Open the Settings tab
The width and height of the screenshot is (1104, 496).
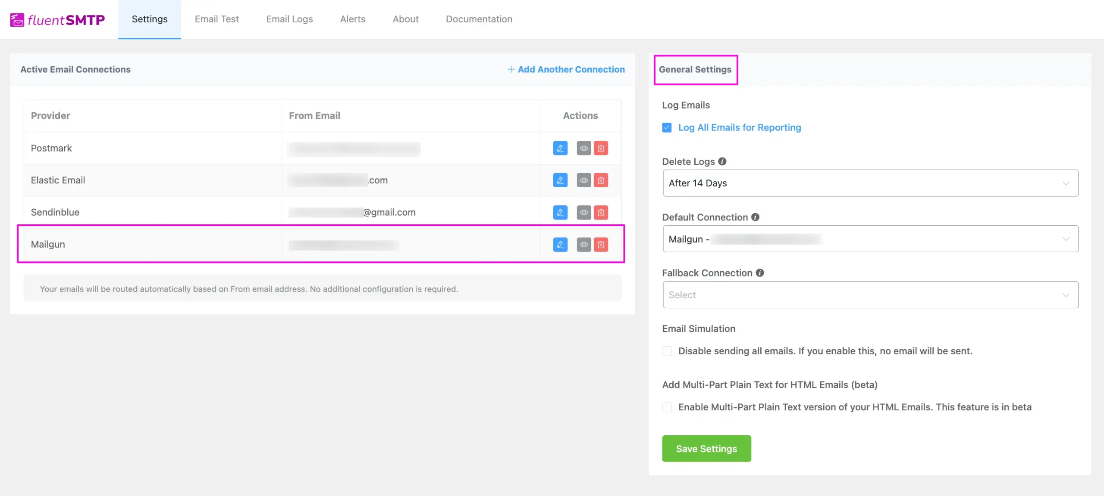[x=150, y=19]
